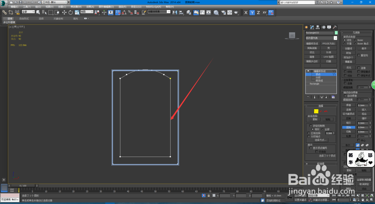
Task: Toggle the Angle Snap icon
Action: click(124, 12)
